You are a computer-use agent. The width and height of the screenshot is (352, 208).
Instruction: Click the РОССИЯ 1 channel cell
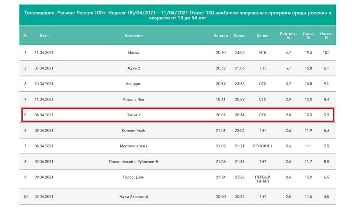[x=263, y=146]
